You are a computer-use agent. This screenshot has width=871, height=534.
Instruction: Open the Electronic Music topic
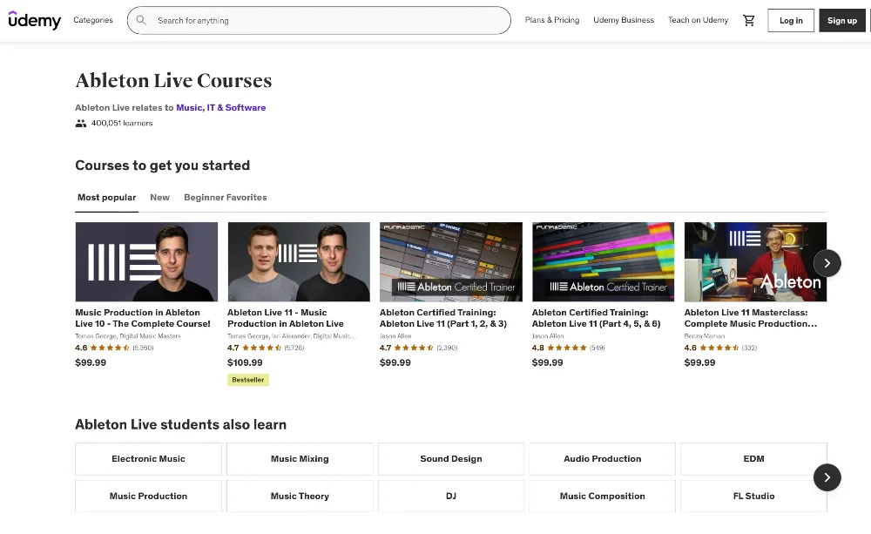point(148,459)
